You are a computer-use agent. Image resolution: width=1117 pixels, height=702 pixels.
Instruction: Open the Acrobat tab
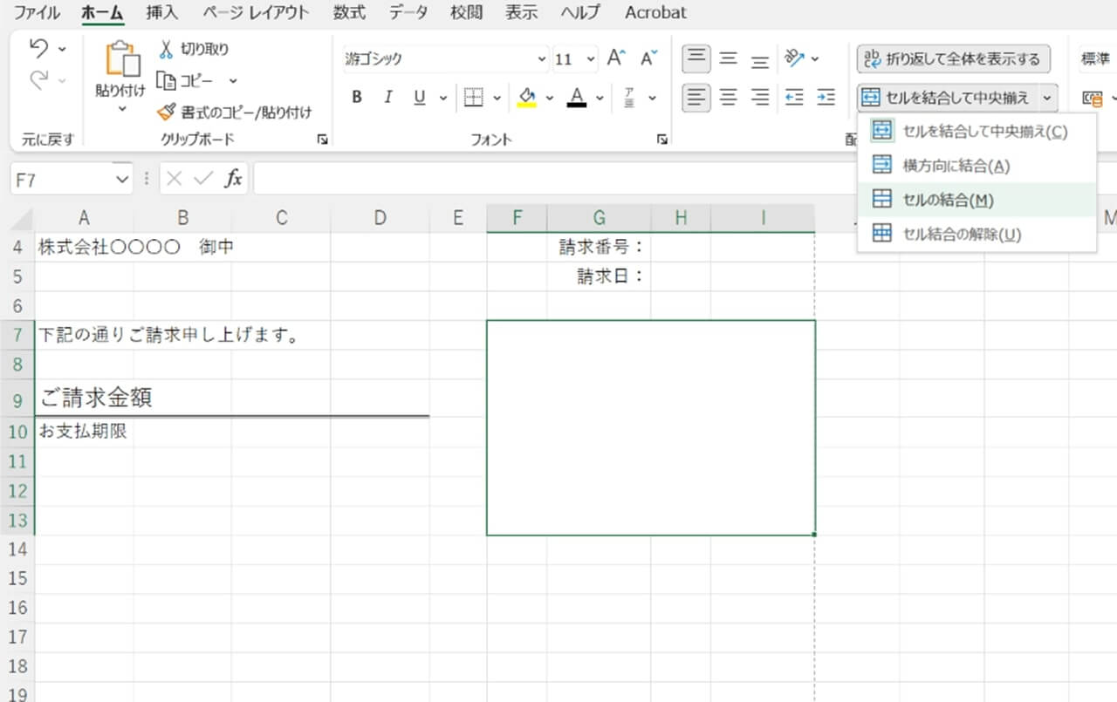coord(655,12)
